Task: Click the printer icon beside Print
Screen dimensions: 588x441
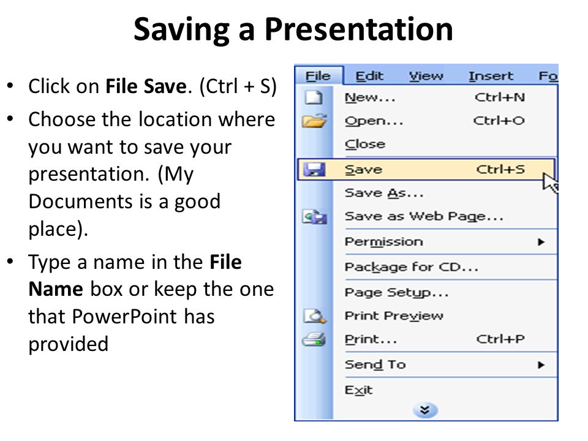Action: click(314, 339)
